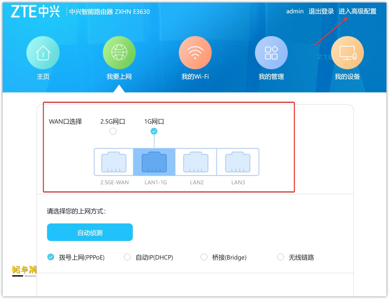The width and height of the screenshot is (389, 299).
Task: Open the 我的管理 management icon
Action: [271, 52]
